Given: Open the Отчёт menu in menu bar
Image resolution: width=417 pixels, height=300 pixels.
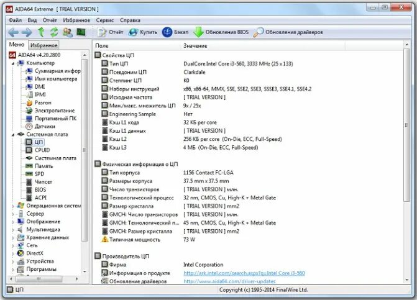Looking at the screenshot, I should (50, 20).
